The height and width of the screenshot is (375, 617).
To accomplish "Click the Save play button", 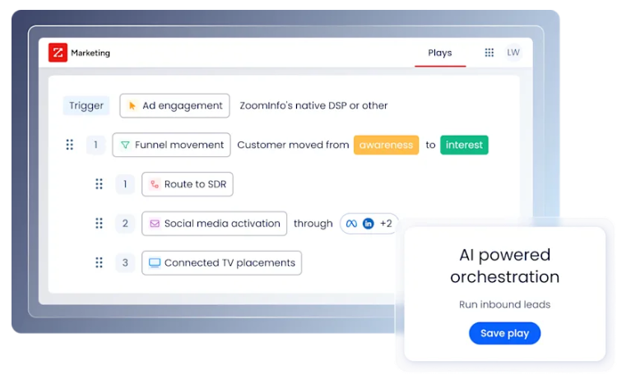I will pos(505,333).
